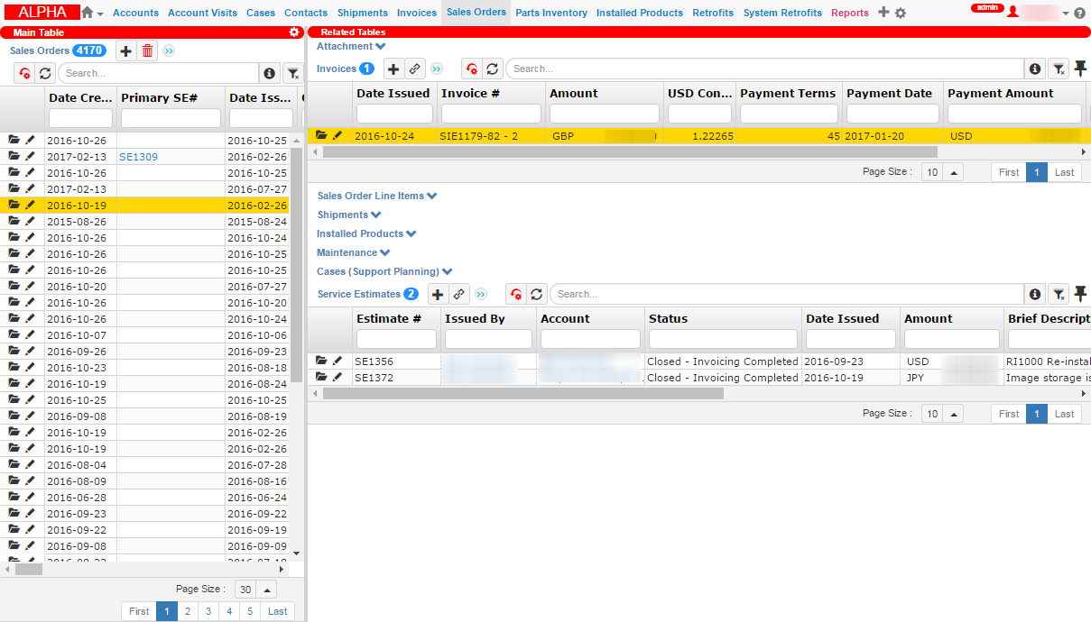Toggle the pin on the Invoices toolbar
This screenshot has width=1091, height=622.
tap(1080, 68)
